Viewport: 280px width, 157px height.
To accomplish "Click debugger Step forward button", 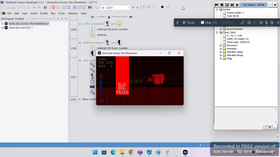I will coord(232,5).
